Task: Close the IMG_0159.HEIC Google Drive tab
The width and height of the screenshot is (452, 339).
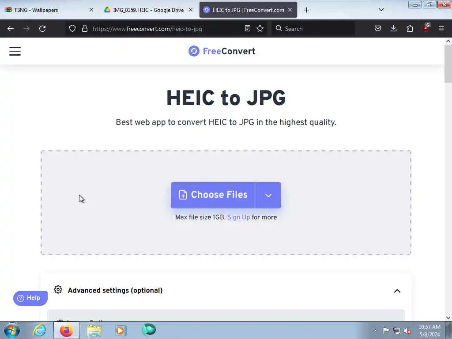Action: pyautogui.click(x=191, y=10)
